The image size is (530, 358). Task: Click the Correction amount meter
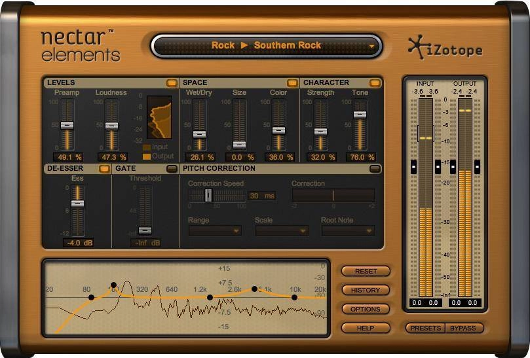coord(333,196)
